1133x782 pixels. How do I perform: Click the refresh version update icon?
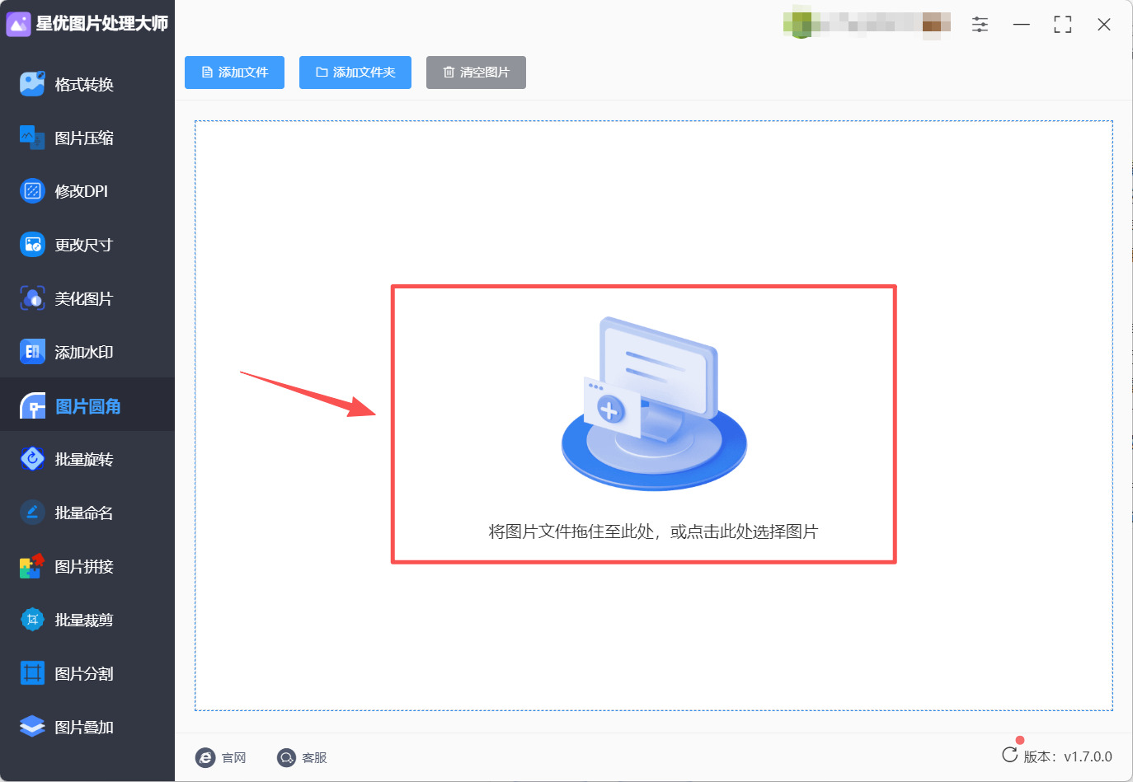coord(1009,755)
